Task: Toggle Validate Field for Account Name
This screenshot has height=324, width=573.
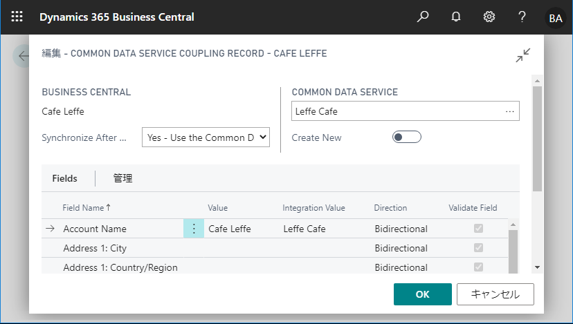Action: coord(478,229)
